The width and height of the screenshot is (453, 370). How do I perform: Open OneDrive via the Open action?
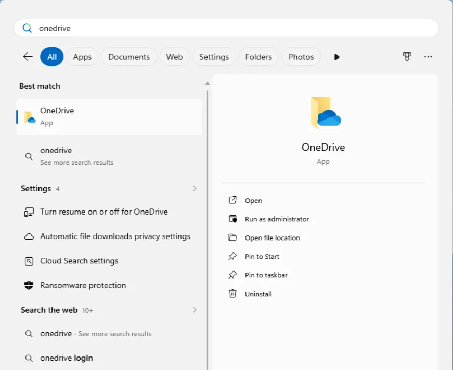click(x=253, y=200)
